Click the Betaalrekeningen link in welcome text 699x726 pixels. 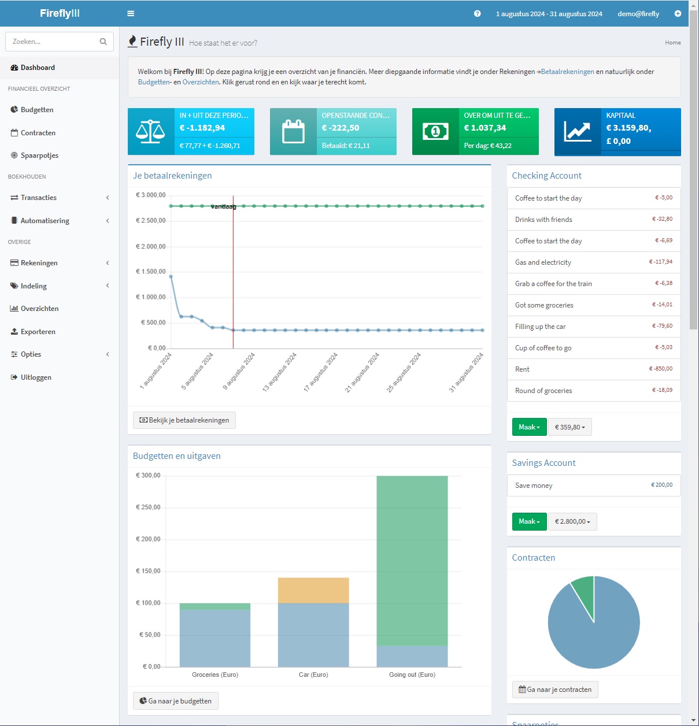click(x=567, y=72)
